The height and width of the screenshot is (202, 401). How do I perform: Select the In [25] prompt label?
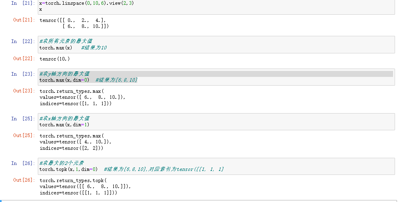tap(23, 119)
